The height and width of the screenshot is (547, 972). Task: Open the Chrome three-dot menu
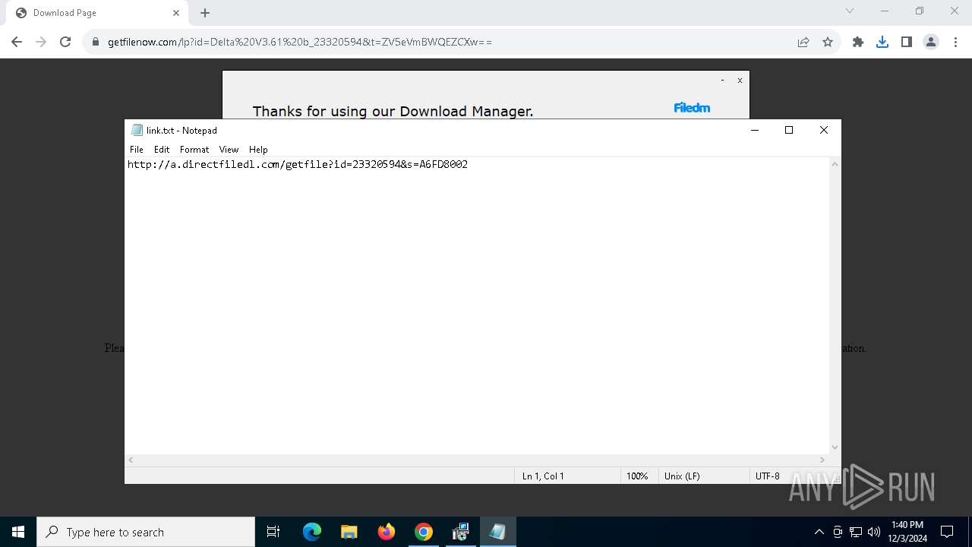click(955, 42)
